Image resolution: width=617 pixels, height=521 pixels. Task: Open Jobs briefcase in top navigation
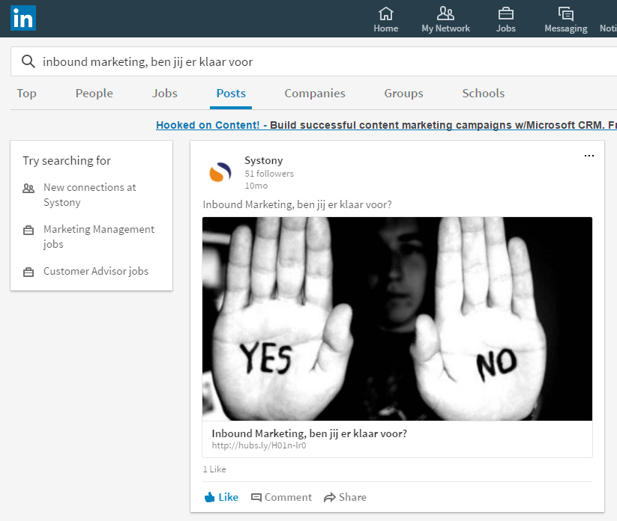505,19
